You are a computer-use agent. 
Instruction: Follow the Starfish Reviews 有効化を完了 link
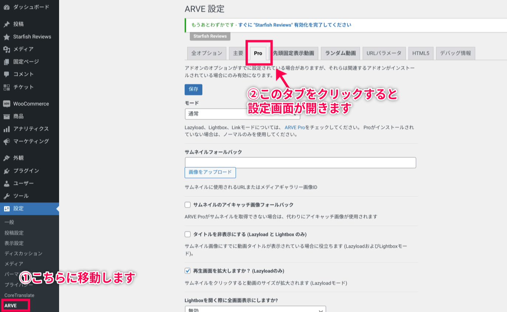295,25
